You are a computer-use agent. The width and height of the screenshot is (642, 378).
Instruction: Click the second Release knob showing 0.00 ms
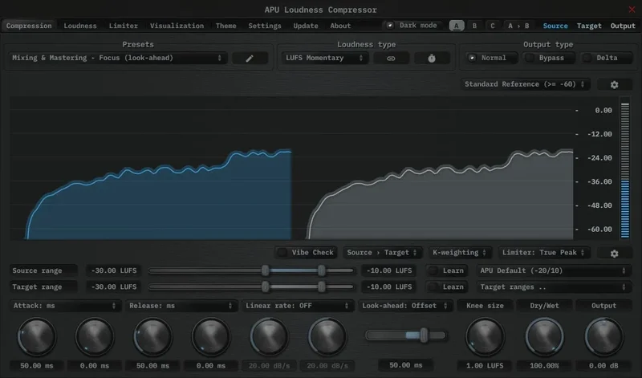click(x=211, y=337)
